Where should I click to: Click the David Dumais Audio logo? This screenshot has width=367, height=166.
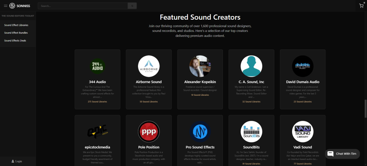coord(302,66)
